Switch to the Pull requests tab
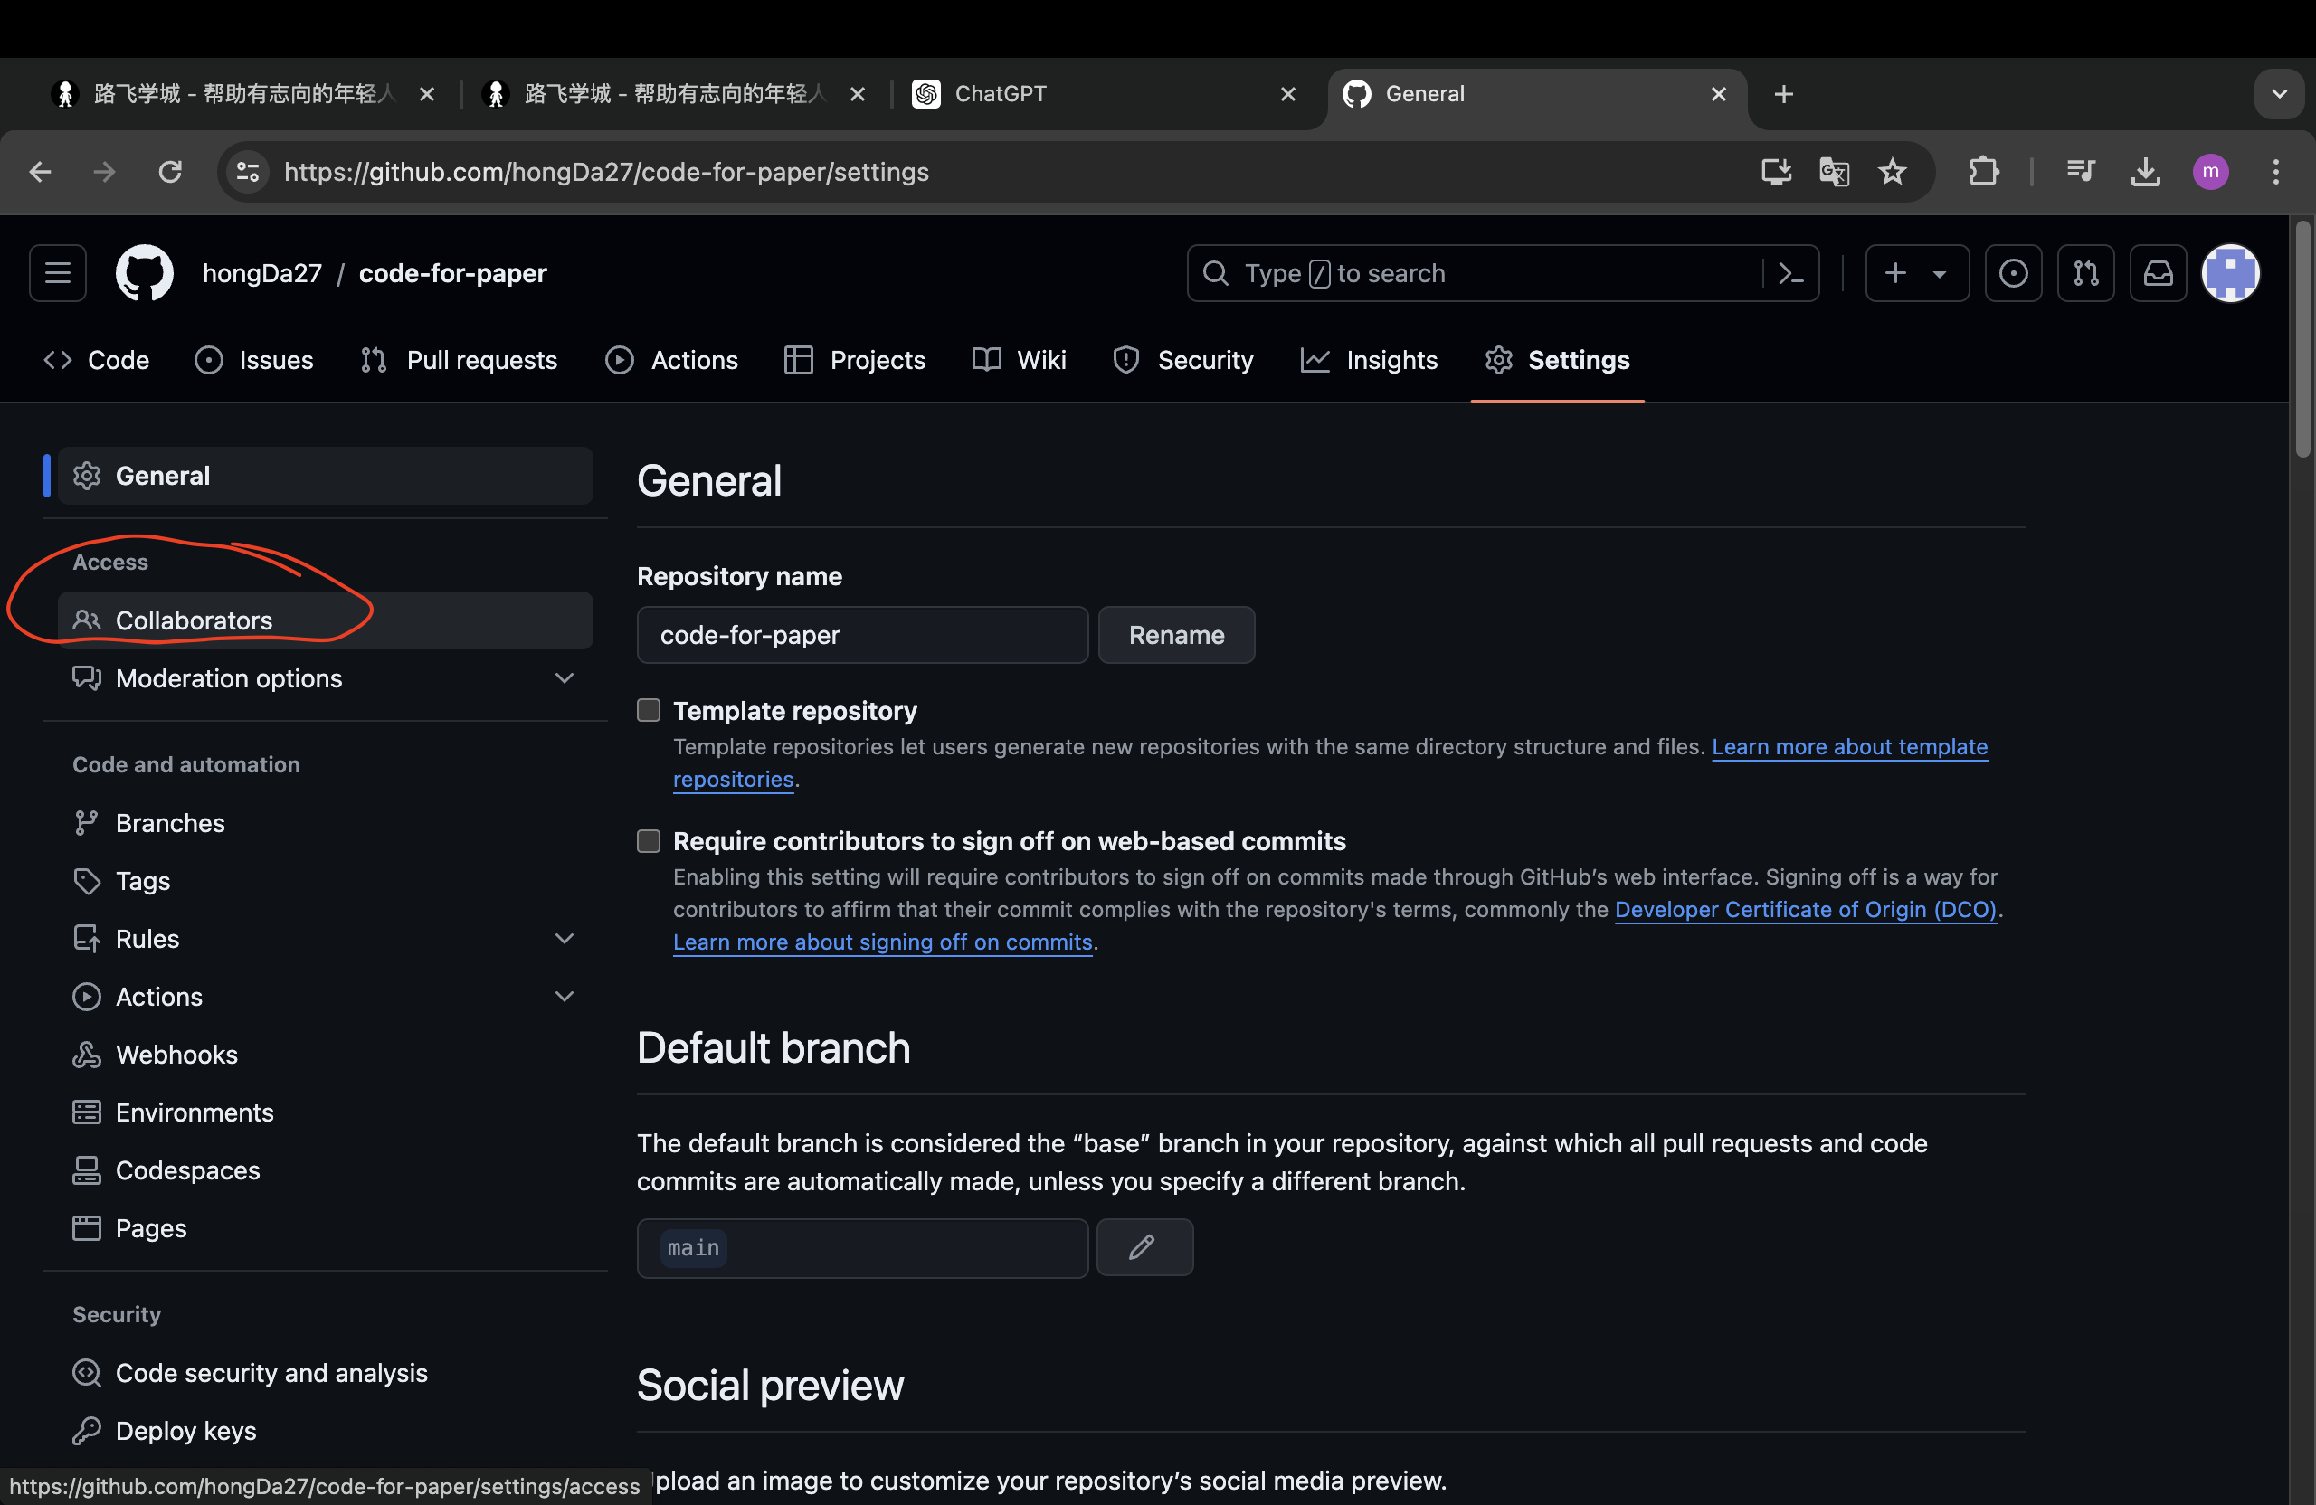Image resolution: width=2316 pixels, height=1505 pixels. click(x=459, y=360)
